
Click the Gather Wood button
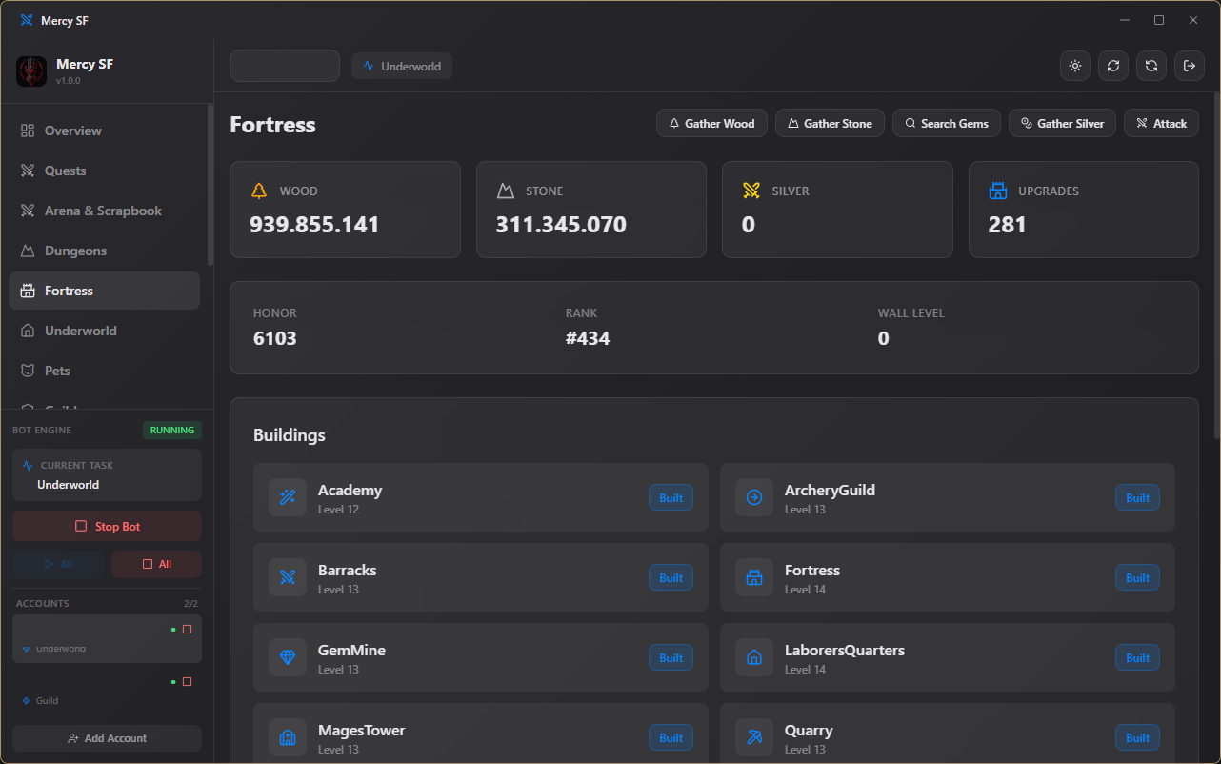tap(711, 123)
